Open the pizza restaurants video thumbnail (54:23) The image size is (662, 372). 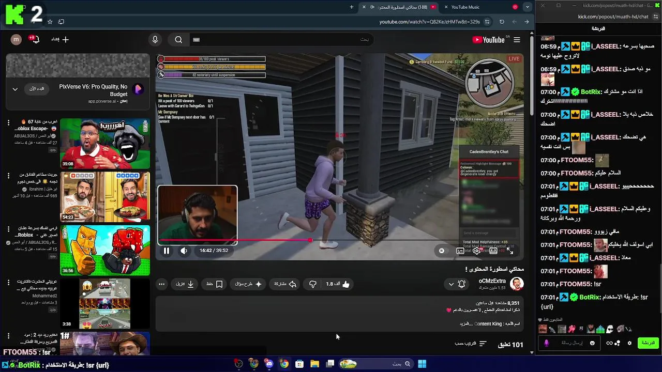pos(105,196)
